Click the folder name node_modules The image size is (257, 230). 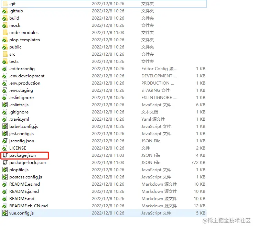24,33
